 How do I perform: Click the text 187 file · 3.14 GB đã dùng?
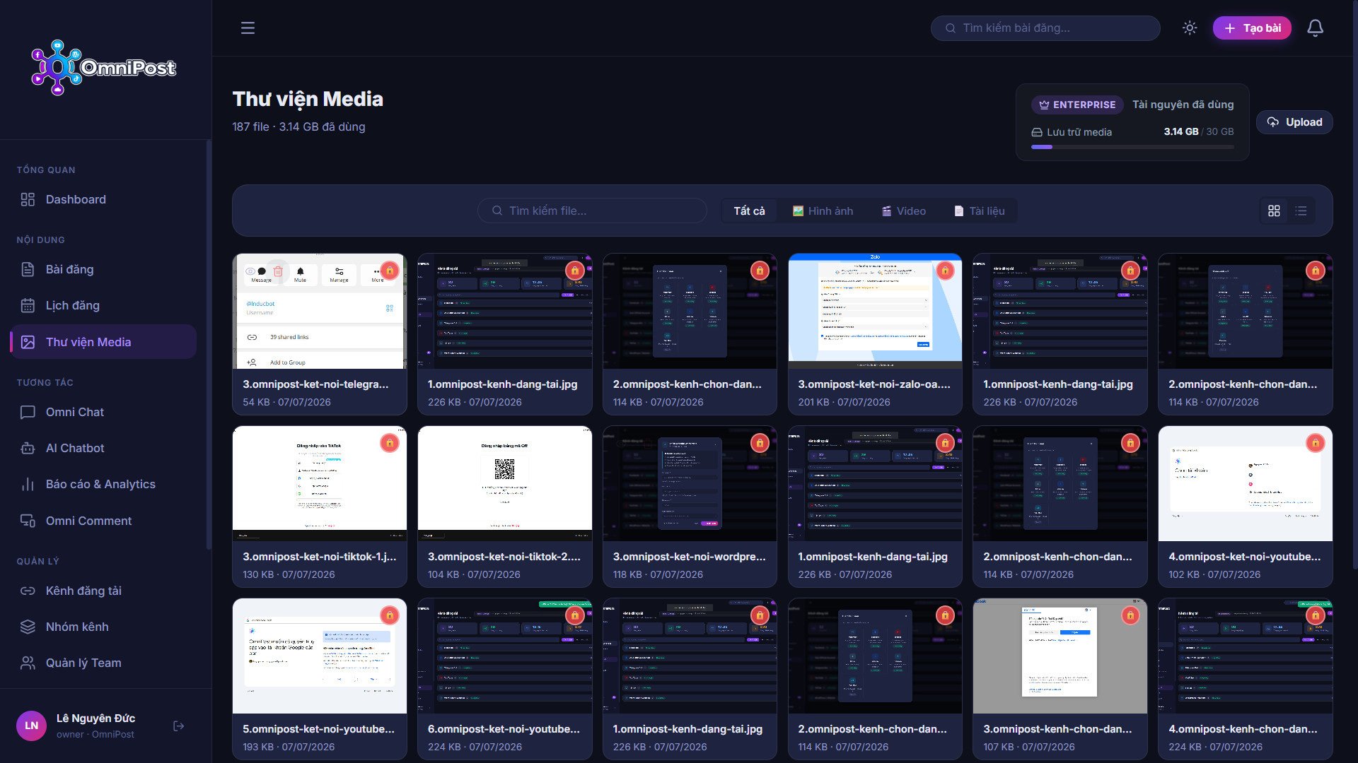click(298, 126)
